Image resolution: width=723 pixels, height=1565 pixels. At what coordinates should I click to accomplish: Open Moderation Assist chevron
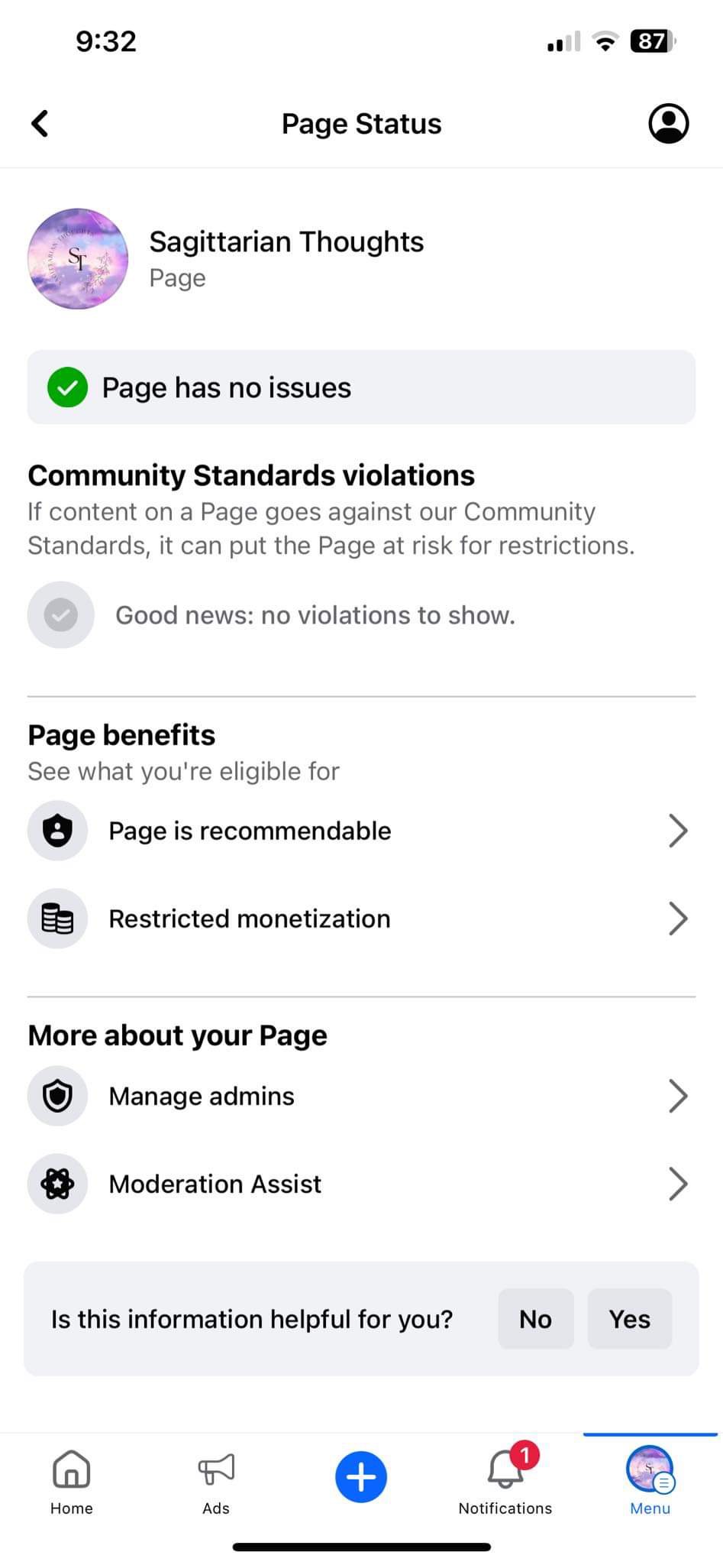[677, 1184]
